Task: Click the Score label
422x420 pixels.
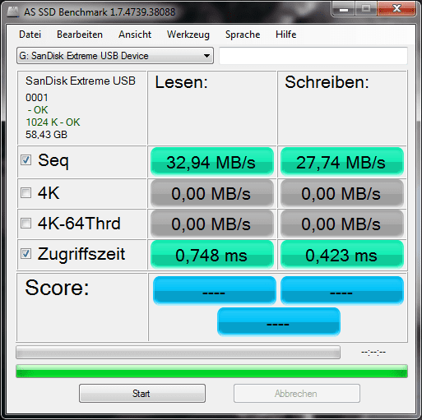Action: pyautogui.click(x=57, y=288)
